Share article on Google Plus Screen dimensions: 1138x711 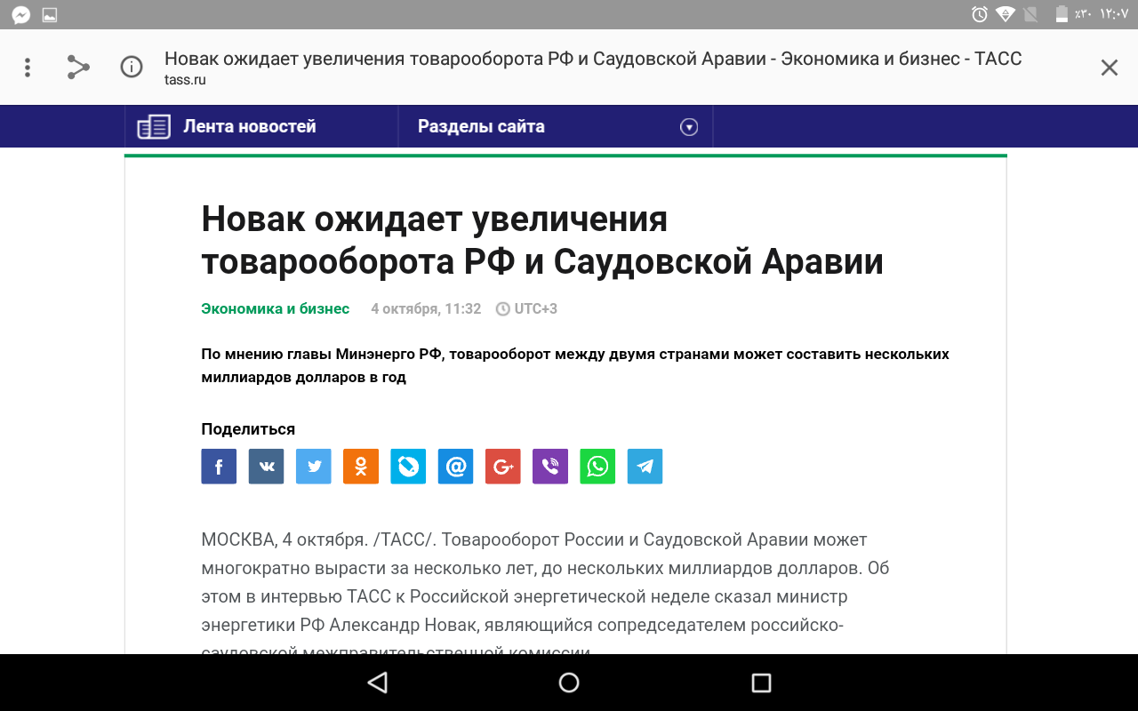(x=503, y=467)
